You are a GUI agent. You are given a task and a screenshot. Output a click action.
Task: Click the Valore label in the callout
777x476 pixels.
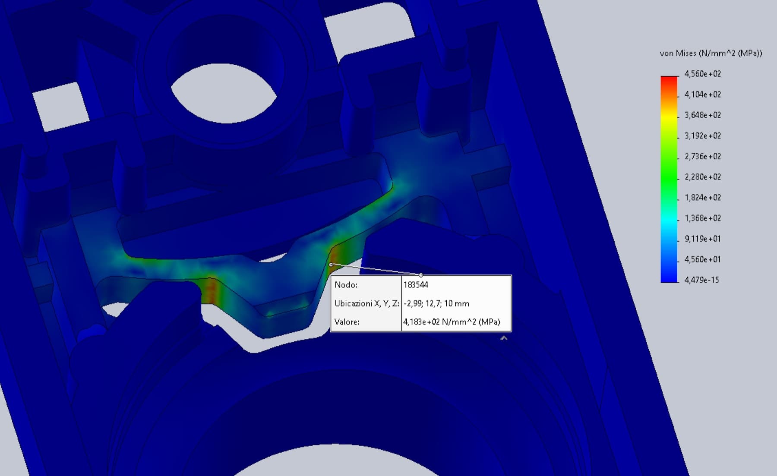tap(347, 322)
